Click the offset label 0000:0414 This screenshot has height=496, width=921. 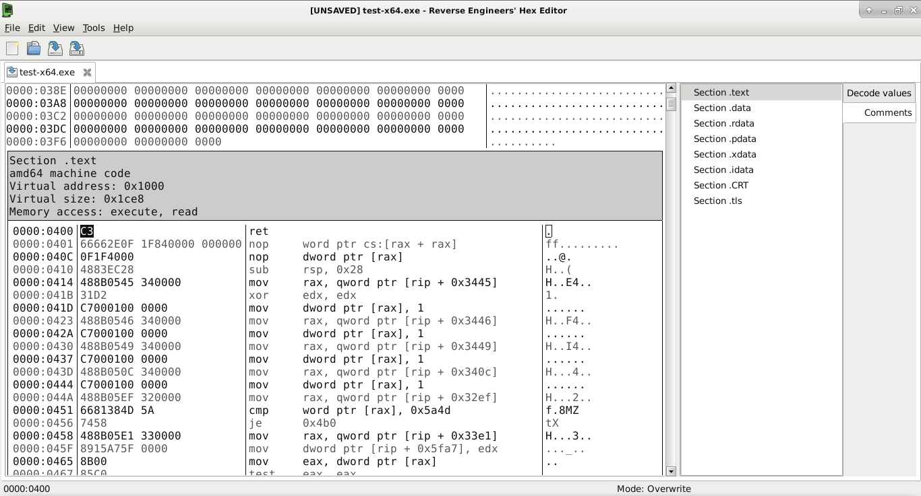43,283
